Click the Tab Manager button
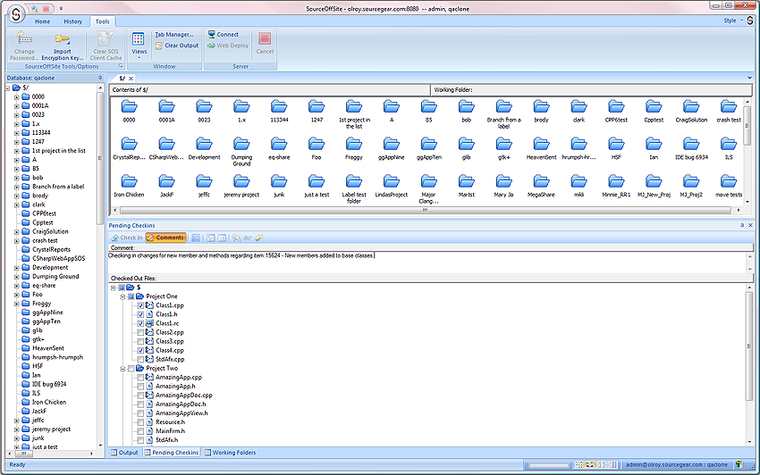The width and height of the screenshot is (760, 475). (x=175, y=34)
